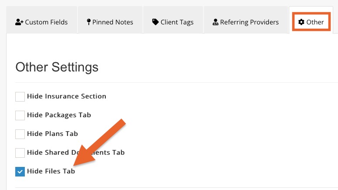Click the Hide Files Tab label text

tap(51, 171)
